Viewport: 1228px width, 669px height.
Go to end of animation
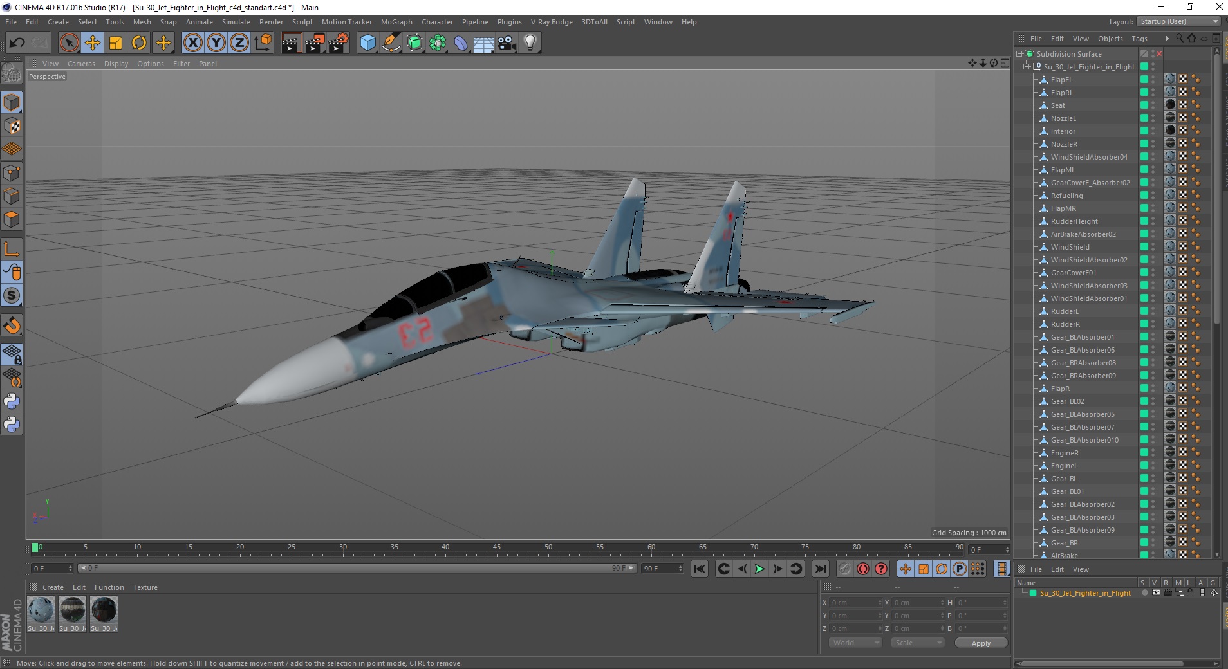[x=820, y=569]
